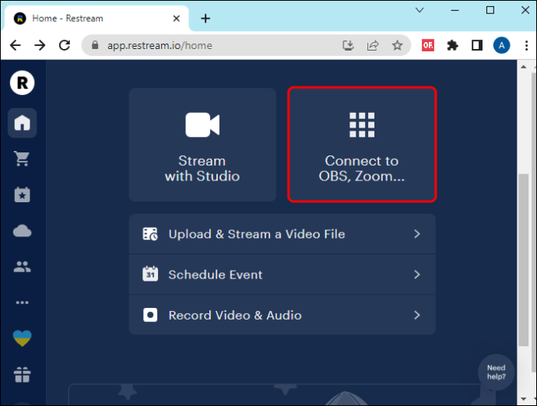
Task: Toggle the browser side panel
Action: pos(477,45)
